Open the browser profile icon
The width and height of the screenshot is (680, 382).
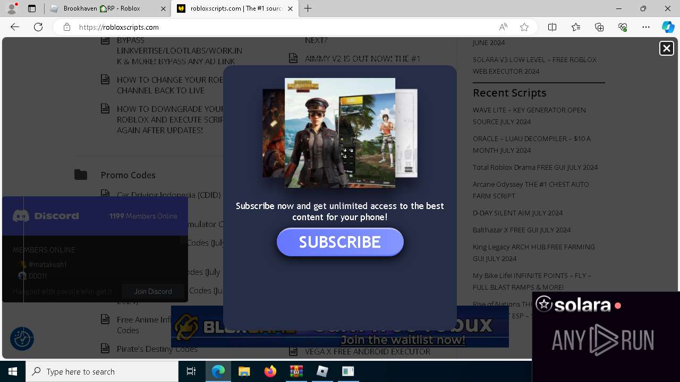(x=11, y=8)
